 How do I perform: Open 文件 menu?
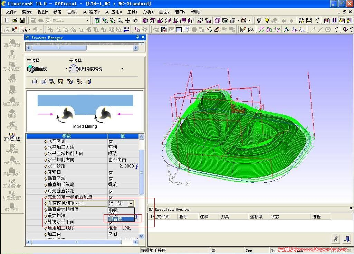11,12
